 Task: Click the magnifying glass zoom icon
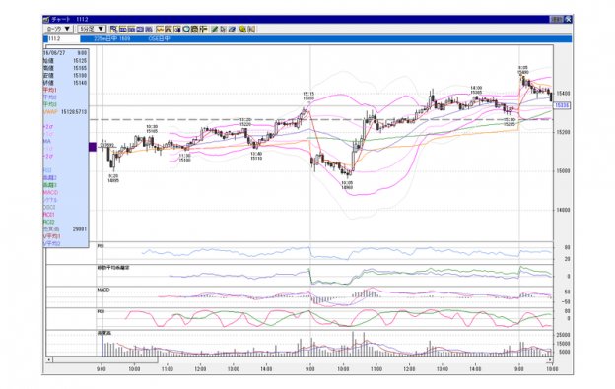click(x=186, y=29)
